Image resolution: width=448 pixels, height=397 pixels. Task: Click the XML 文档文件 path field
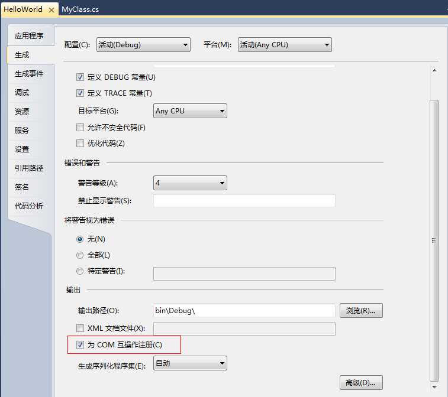click(244, 329)
